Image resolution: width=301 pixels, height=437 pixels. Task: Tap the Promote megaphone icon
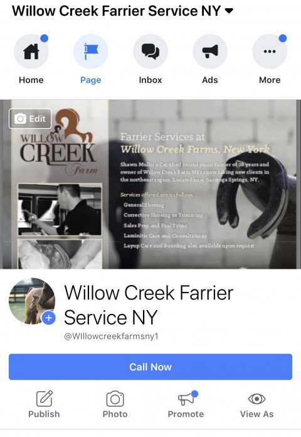[186, 399]
